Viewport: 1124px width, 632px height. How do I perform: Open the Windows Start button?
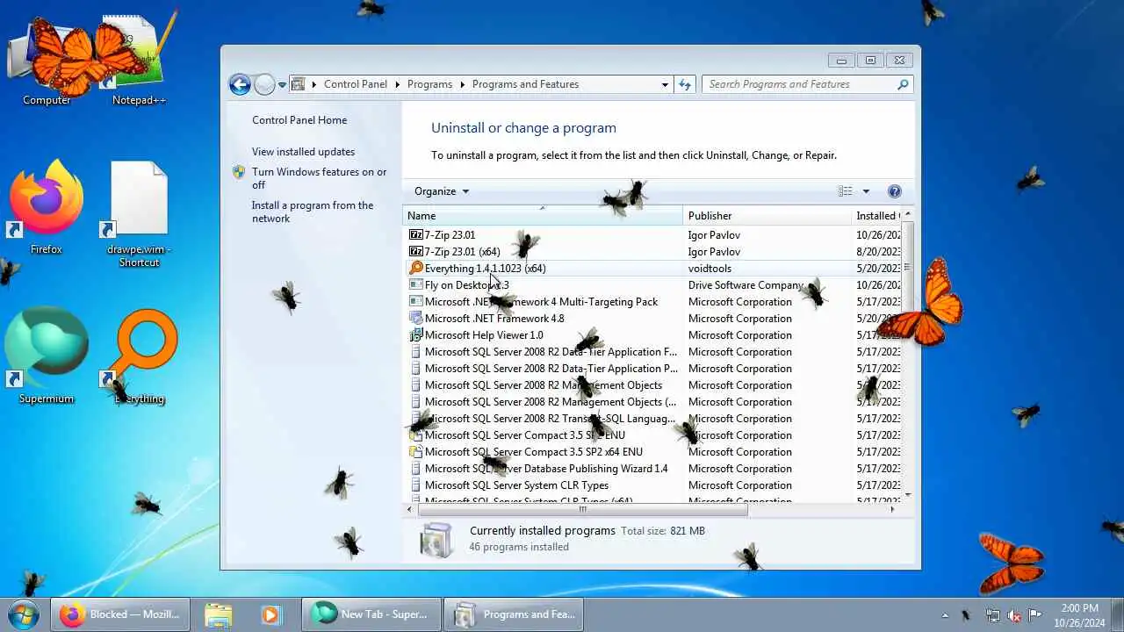click(24, 614)
